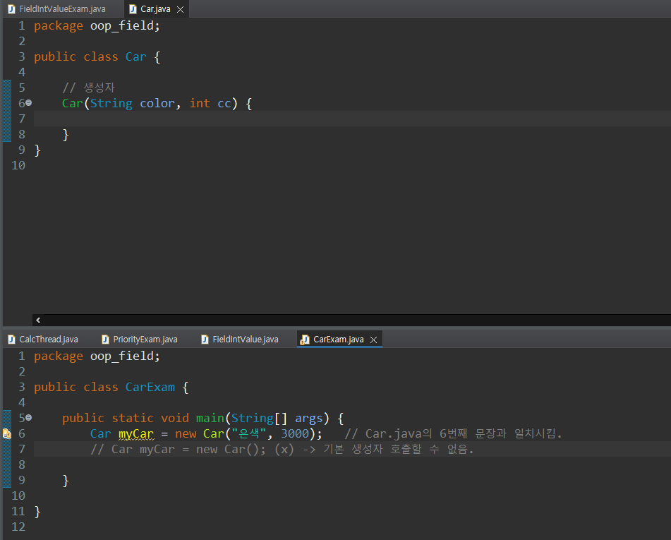The image size is (671, 540).
Task: Click package oop_field in CarExam.java
Action: (97, 356)
